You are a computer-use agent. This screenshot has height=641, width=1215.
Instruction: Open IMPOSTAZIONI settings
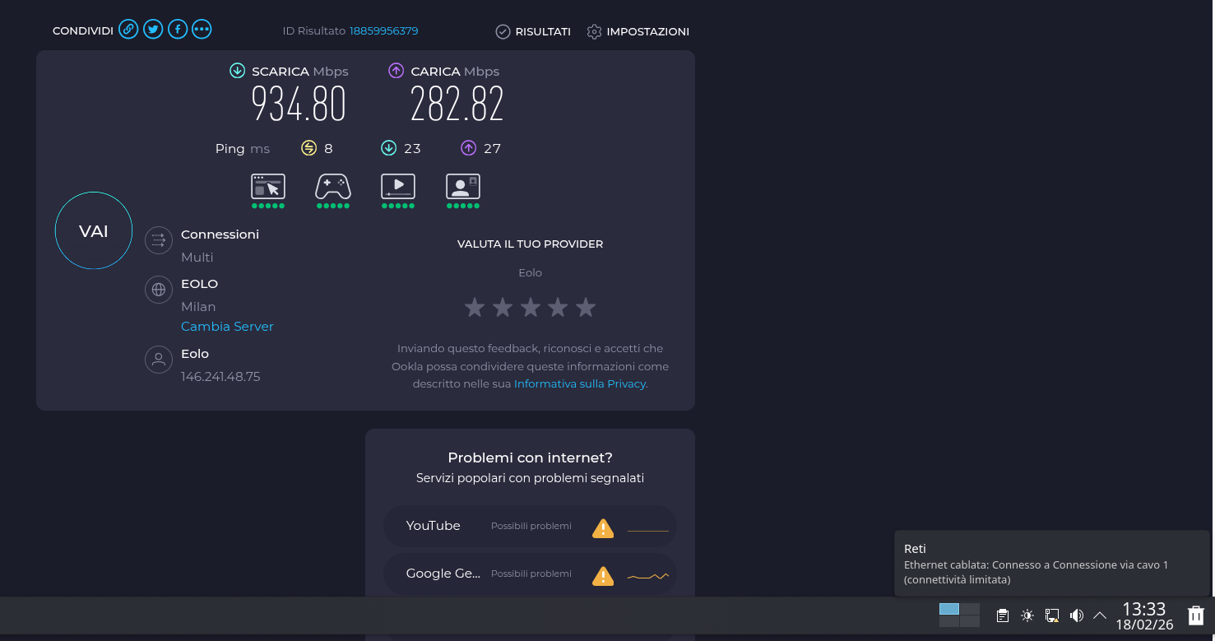[638, 31]
